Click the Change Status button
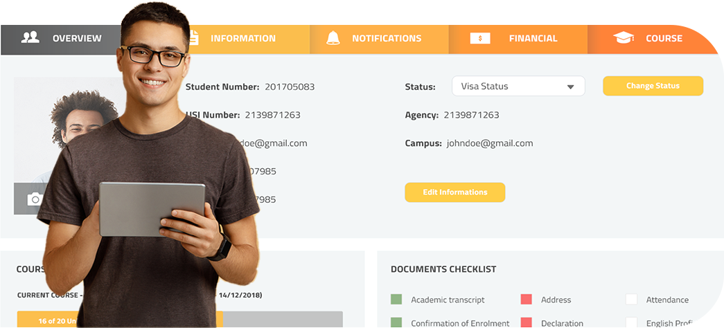 coord(653,86)
